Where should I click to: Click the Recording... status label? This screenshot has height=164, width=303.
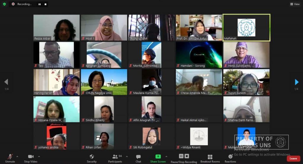click(x=24, y=4)
